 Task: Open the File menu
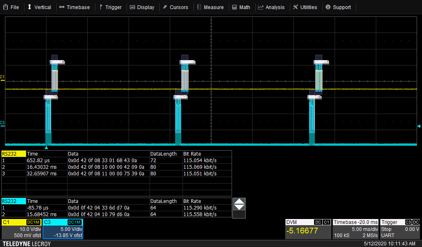pos(11,7)
